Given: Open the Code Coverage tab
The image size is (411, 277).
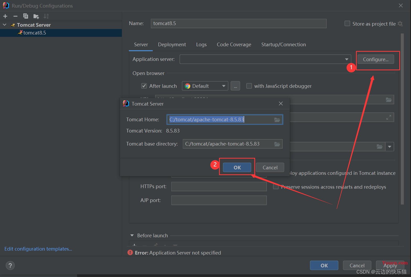Looking at the screenshot, I should pos(234,45).
